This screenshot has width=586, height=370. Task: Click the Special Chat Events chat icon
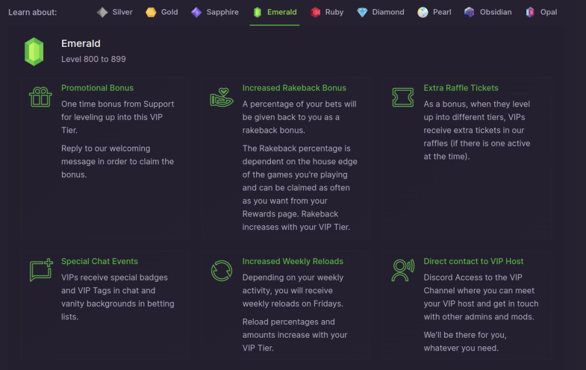(x=41, y=270)
